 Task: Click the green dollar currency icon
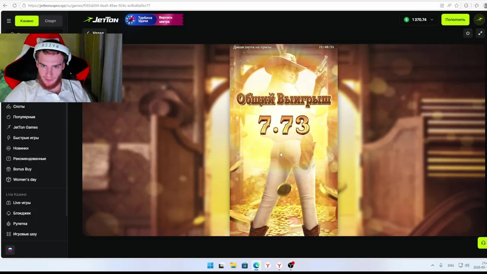point(406,20)
